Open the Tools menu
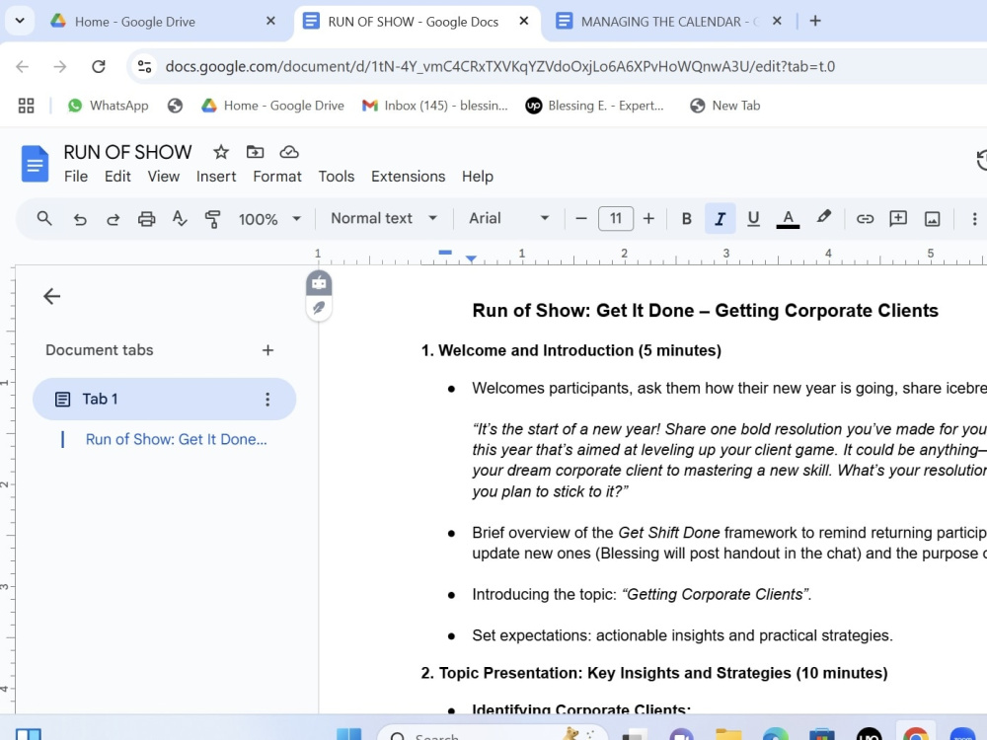This screenshot has height=740, width=987. click(337, 177)
